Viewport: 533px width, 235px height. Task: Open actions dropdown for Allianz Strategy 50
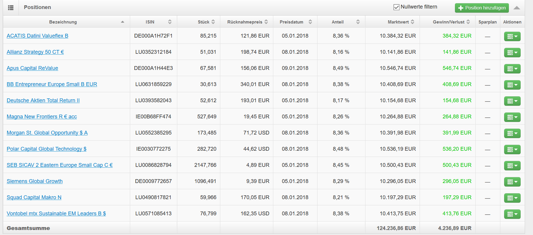tap(512, 53)
